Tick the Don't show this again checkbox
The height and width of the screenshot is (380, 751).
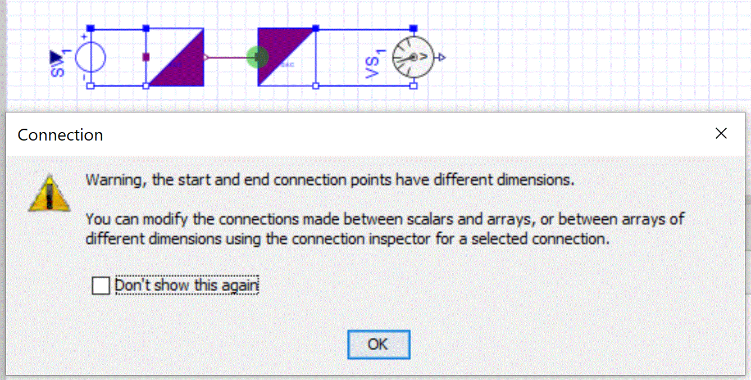pyautogui.click(x=101, y=286)
